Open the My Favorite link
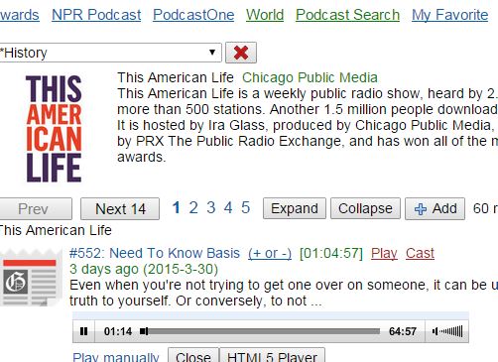Viewport: 498px width, 362px height. coord(449,15)
